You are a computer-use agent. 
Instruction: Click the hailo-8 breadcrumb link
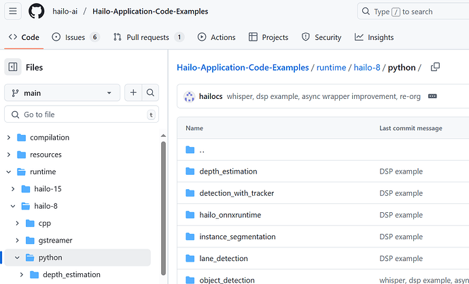pyautogui.click(x=367, y=67)
